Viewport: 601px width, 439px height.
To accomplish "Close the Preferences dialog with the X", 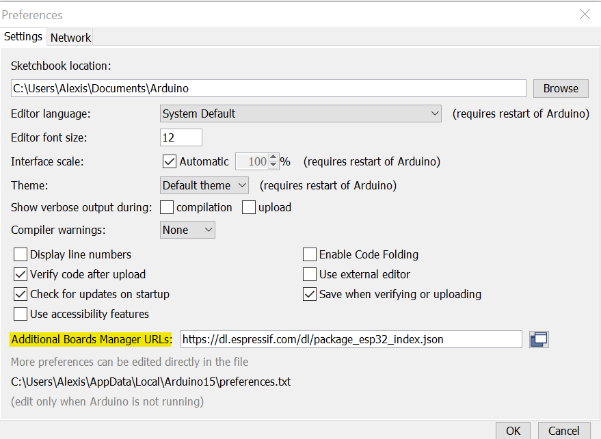I will pyautogui.click(x=585, y=14).
